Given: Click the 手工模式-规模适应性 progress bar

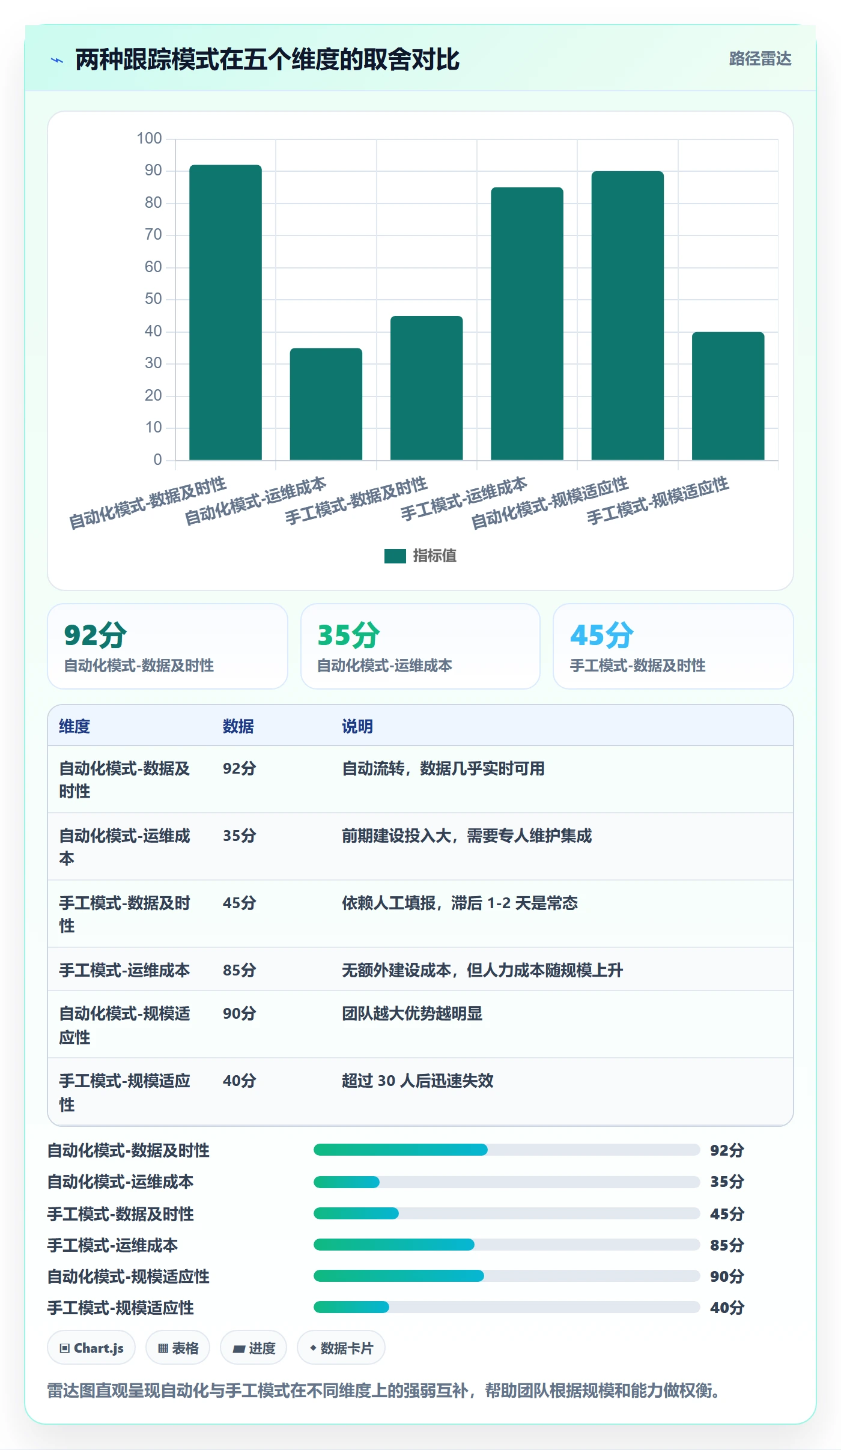Looking at the screenshot, I should click(x=506, y=1307).
